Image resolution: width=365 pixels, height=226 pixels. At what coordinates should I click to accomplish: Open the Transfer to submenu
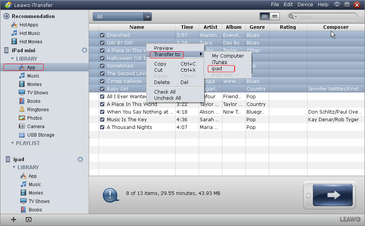click(x=175, y=54)
